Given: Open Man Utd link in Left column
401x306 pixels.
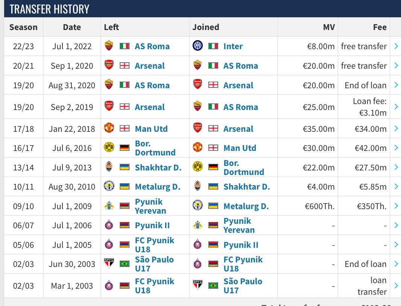Looking at the screenshot, I should pos(151,129).
